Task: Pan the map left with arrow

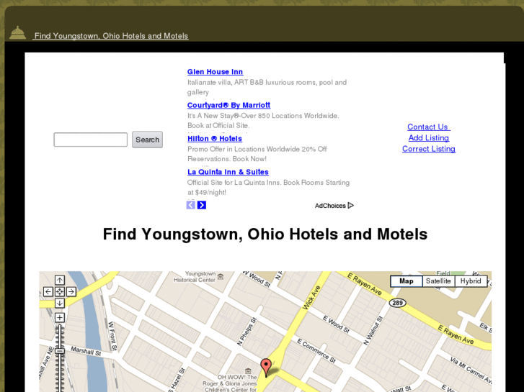Action: pyautogui.click(x=48, y=291)
